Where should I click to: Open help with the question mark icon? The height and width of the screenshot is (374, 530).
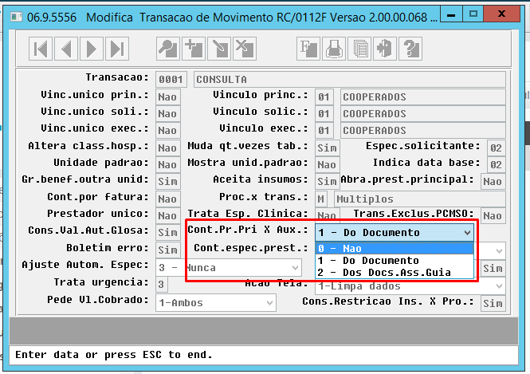pyautogui.click(x=410, y=49)
